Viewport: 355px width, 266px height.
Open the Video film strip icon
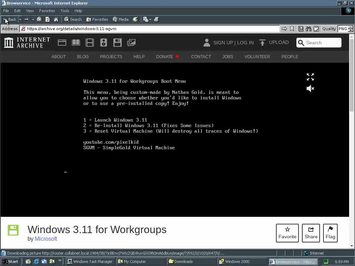pyautogui.click(x=90, y=43)
